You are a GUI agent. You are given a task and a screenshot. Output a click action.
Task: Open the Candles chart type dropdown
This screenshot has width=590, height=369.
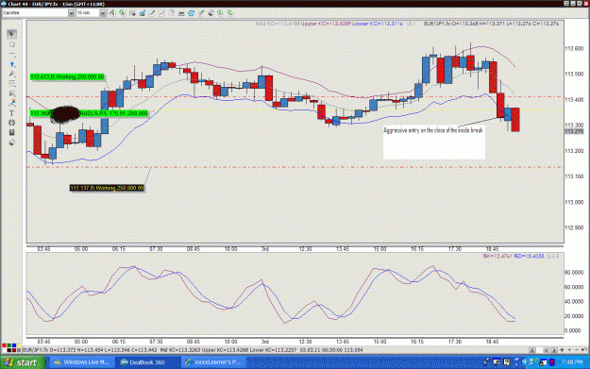point(71,13)
